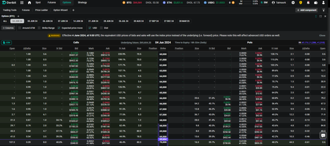330x146 pixels.
Task: Click the Add component button
Action: (x=306, y=10)
